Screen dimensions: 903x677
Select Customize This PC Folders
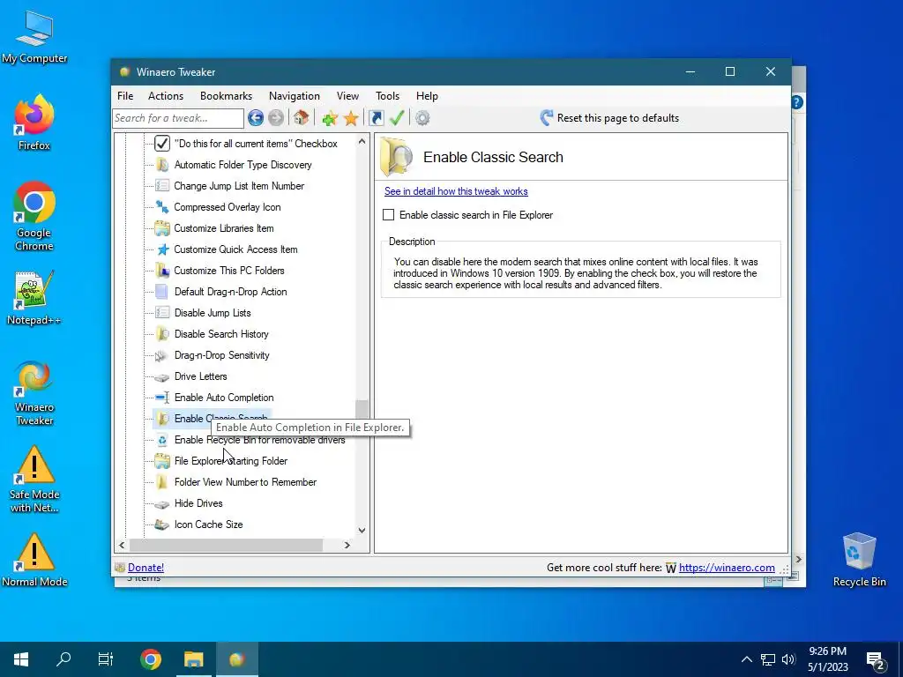(229, 271)
